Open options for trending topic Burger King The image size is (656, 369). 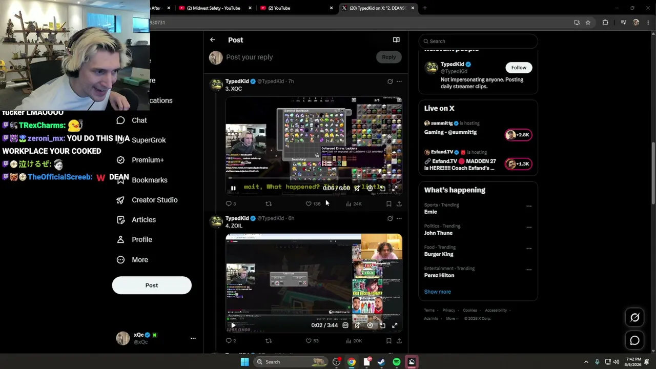(x=529, y=249)
